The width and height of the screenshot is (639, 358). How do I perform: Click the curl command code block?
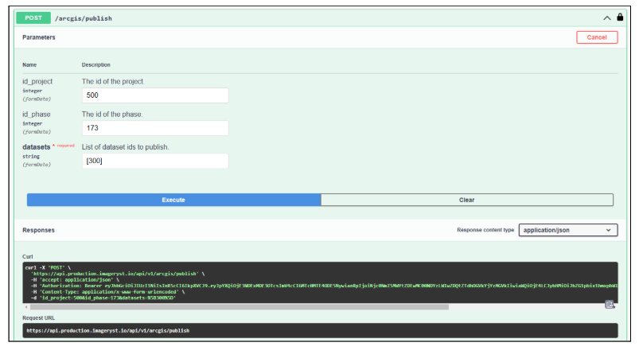pyautogui.click(x=320, y=282)
